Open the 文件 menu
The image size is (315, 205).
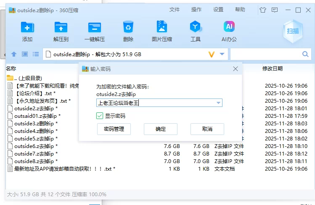tap(175, 10)
